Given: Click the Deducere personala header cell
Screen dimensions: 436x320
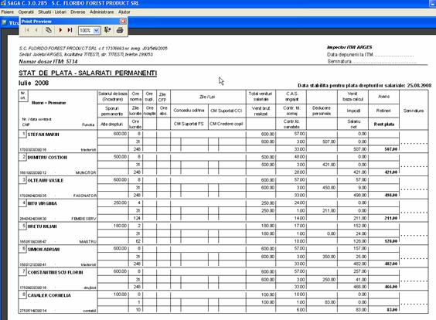Looking at the screenshot, I should (322, 111).
